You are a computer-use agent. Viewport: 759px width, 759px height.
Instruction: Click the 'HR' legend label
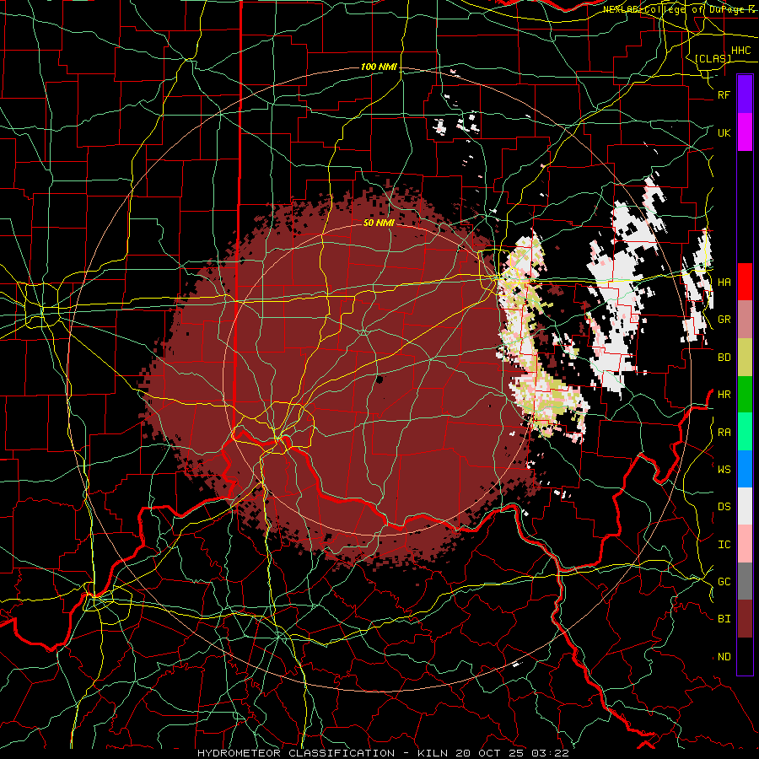(724, 394)
